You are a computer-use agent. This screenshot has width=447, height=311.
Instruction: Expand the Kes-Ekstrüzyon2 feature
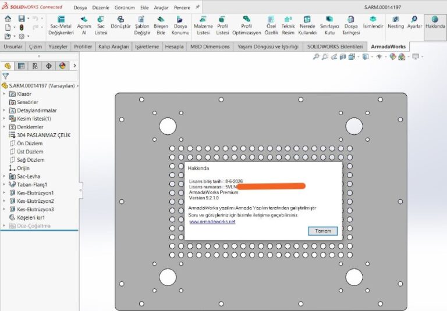click(4, 201)
